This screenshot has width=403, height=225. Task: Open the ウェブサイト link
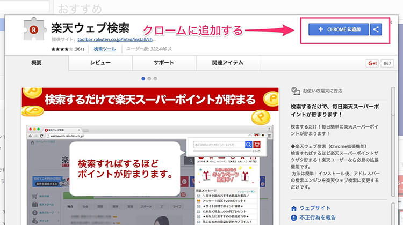[315, 208]
